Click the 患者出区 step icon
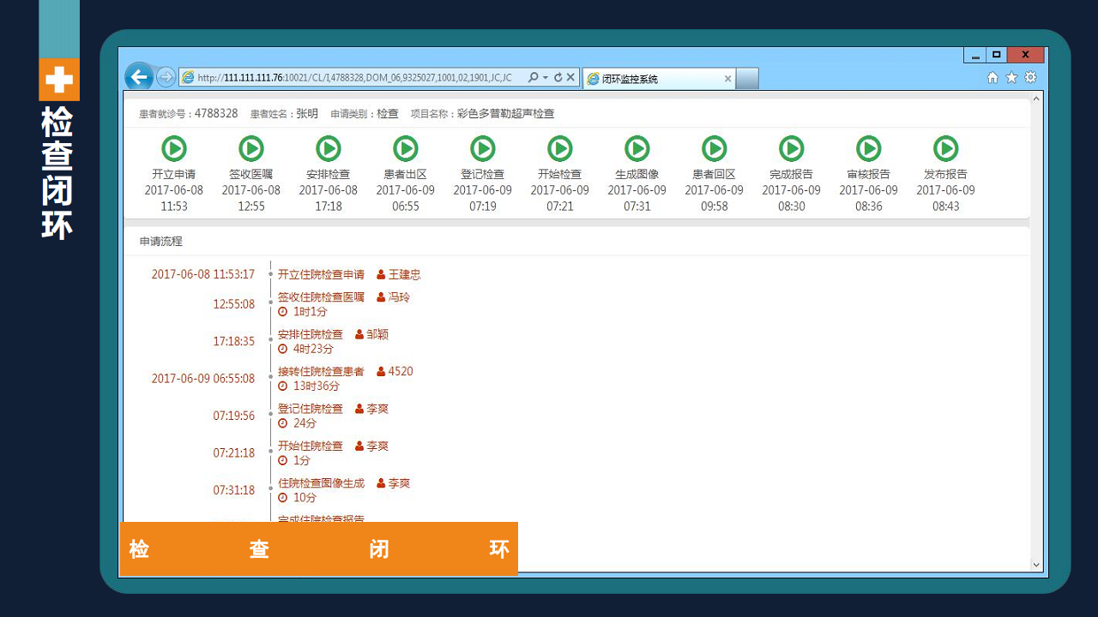Screen dimensions: 1098x617 [x=406, y=148]
